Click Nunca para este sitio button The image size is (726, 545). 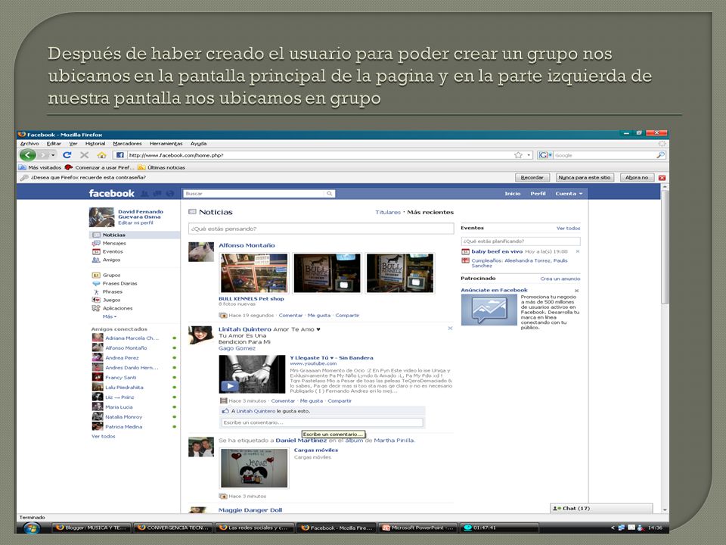(585, 177)
